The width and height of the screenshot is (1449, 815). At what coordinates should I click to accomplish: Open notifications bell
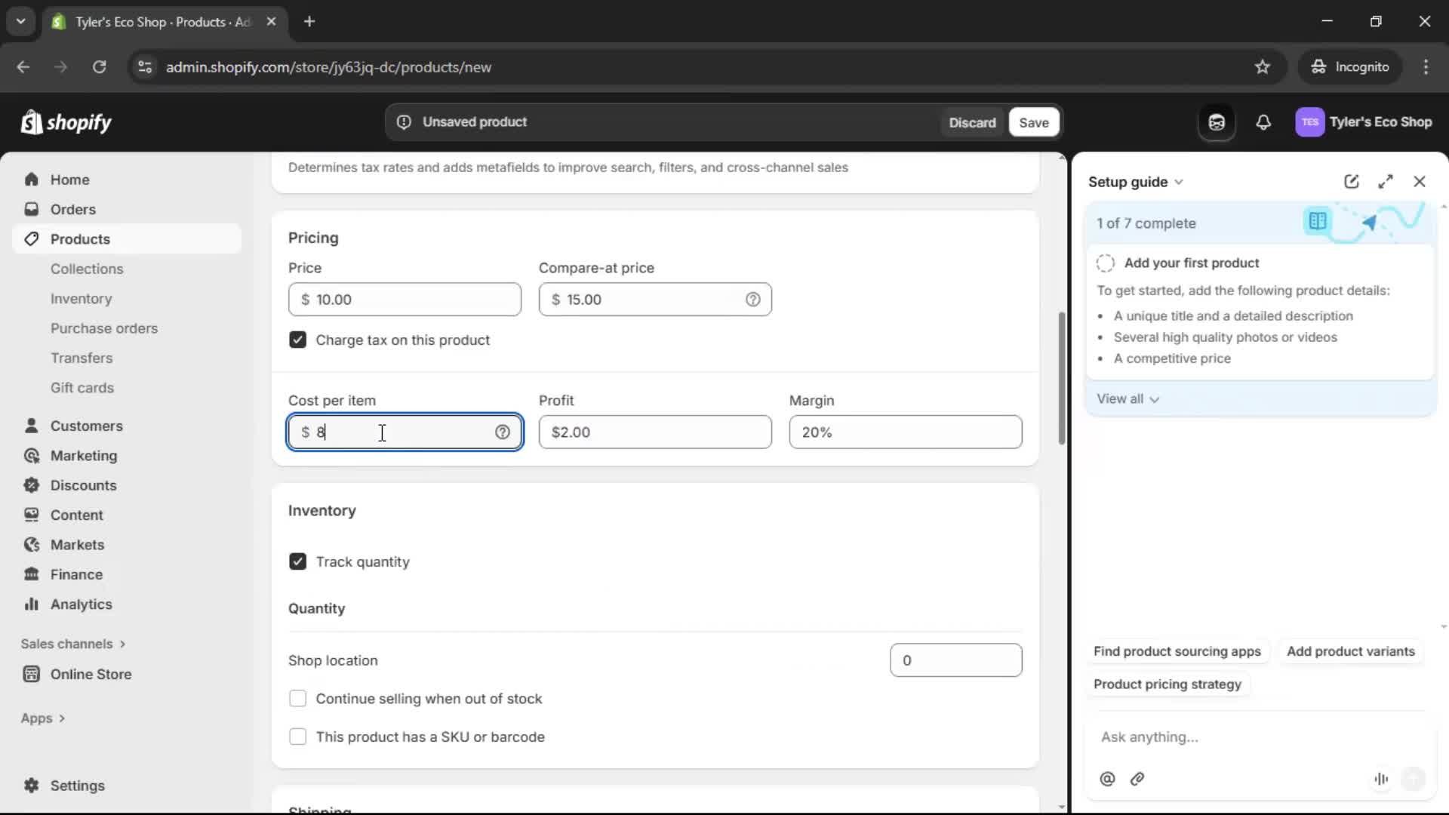click(x=1264, y=122)
